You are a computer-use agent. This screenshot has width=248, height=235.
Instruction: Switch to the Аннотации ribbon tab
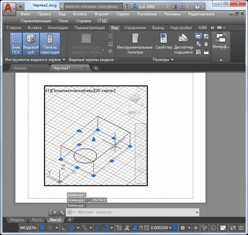(x=57, y=28)
